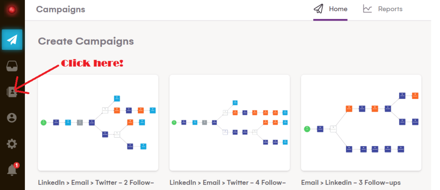The image size is (440, 190).
Task: Open the Inbox tray sidebar icon
Action: [x=12, y=66]
